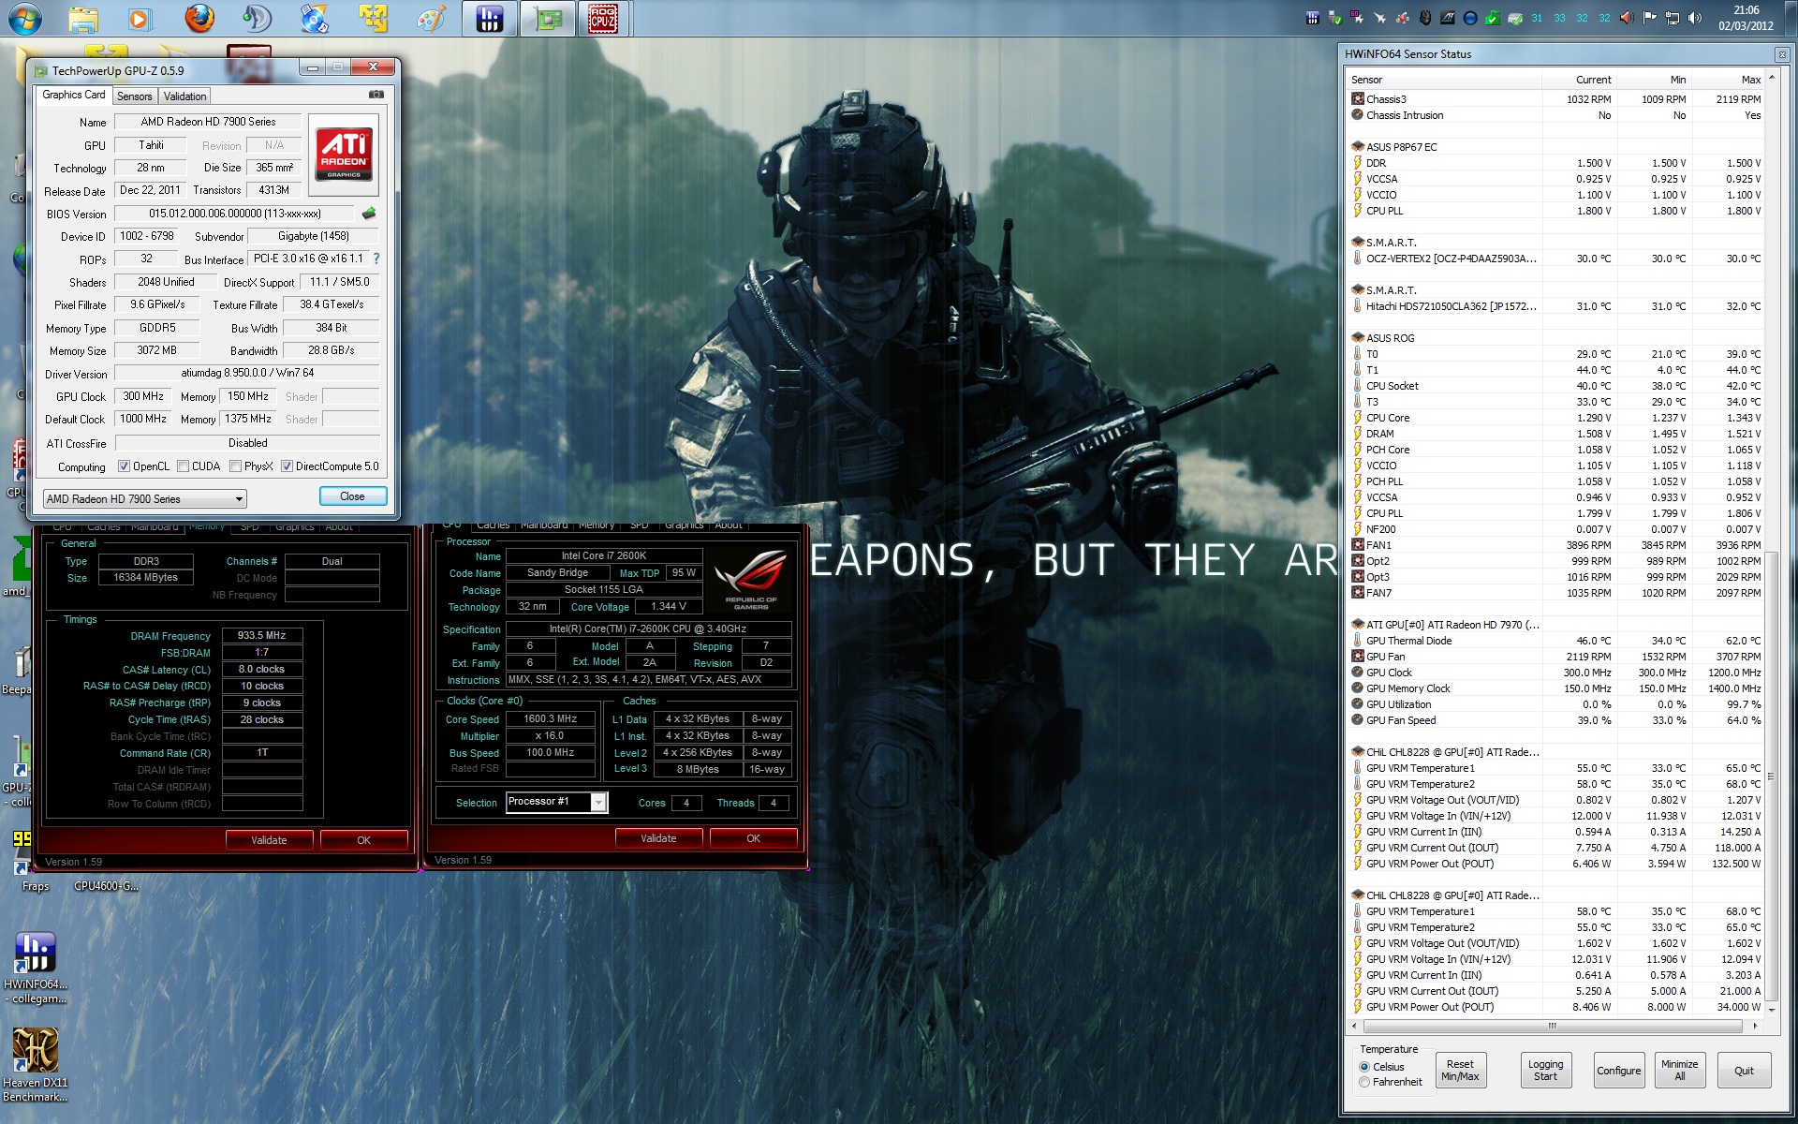Click the disc burning app icon on taskbar

[x=314, y=18]
